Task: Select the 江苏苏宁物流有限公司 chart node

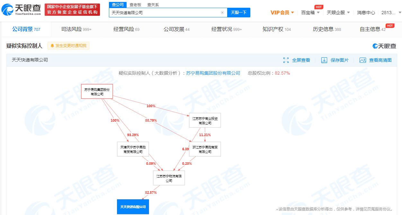Action: click(x=169, y=178)
